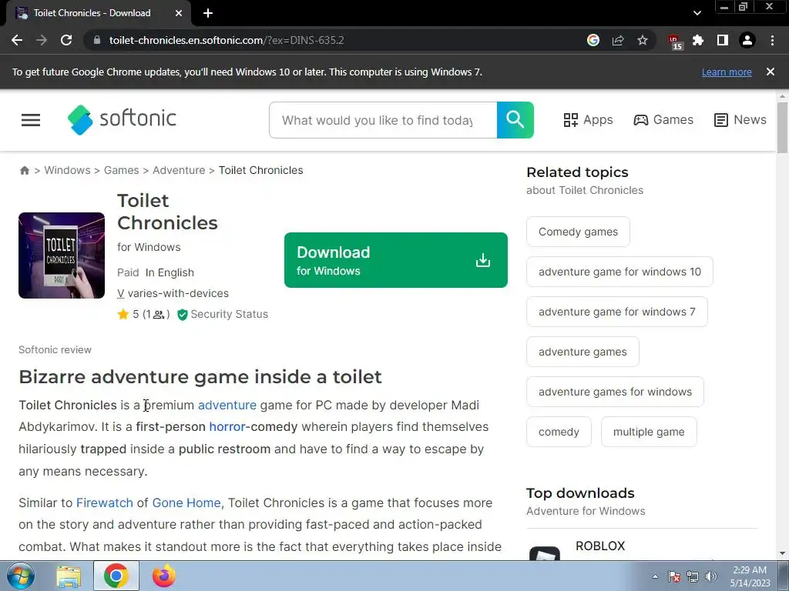This screenshot has height=591, width=789.
Task: Open the Gone Home link
Action: 187,503
